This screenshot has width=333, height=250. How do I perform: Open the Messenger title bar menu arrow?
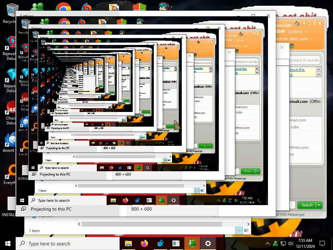304,23
